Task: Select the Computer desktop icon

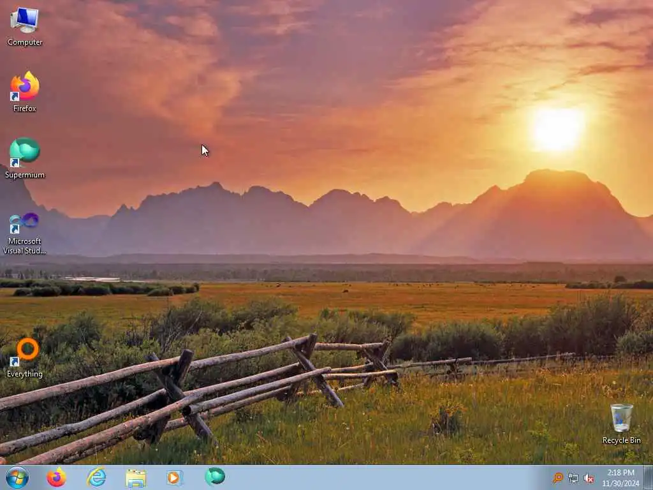Action: (x=25, y=27)
